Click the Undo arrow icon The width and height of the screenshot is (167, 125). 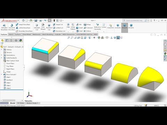pos(45,20)
